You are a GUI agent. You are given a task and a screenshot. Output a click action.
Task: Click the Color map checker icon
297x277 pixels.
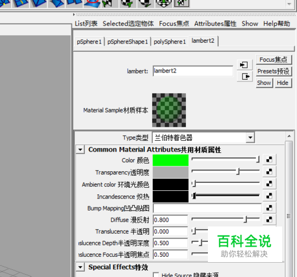269,159
